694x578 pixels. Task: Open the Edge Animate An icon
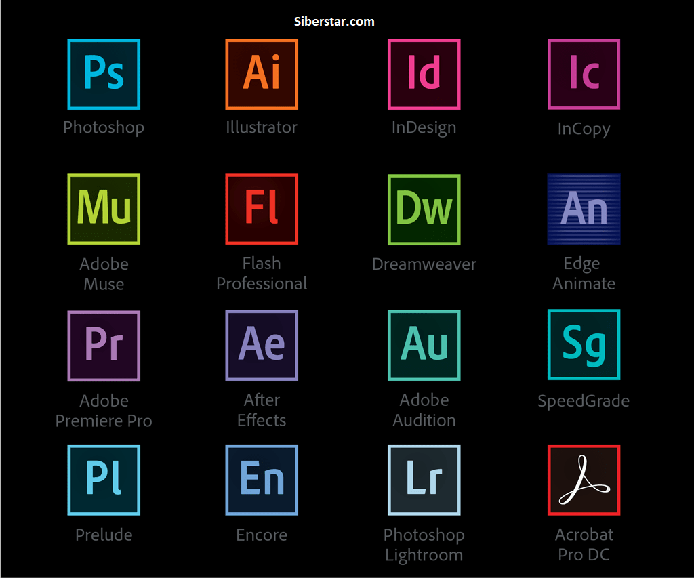click(584, 209)
